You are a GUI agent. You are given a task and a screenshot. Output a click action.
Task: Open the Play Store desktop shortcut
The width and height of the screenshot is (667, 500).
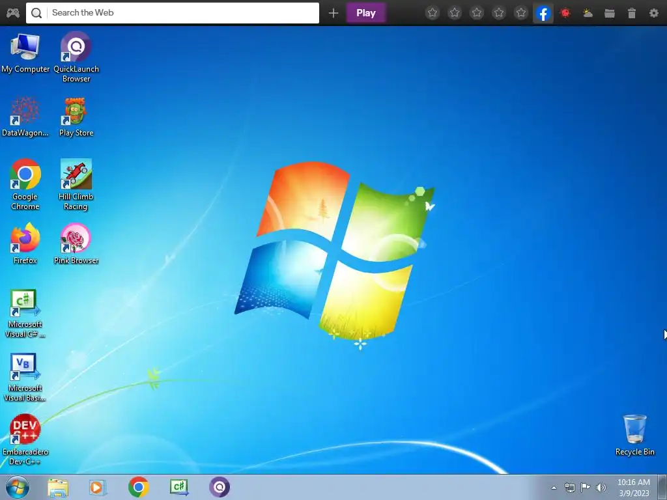tap(76, 117)
